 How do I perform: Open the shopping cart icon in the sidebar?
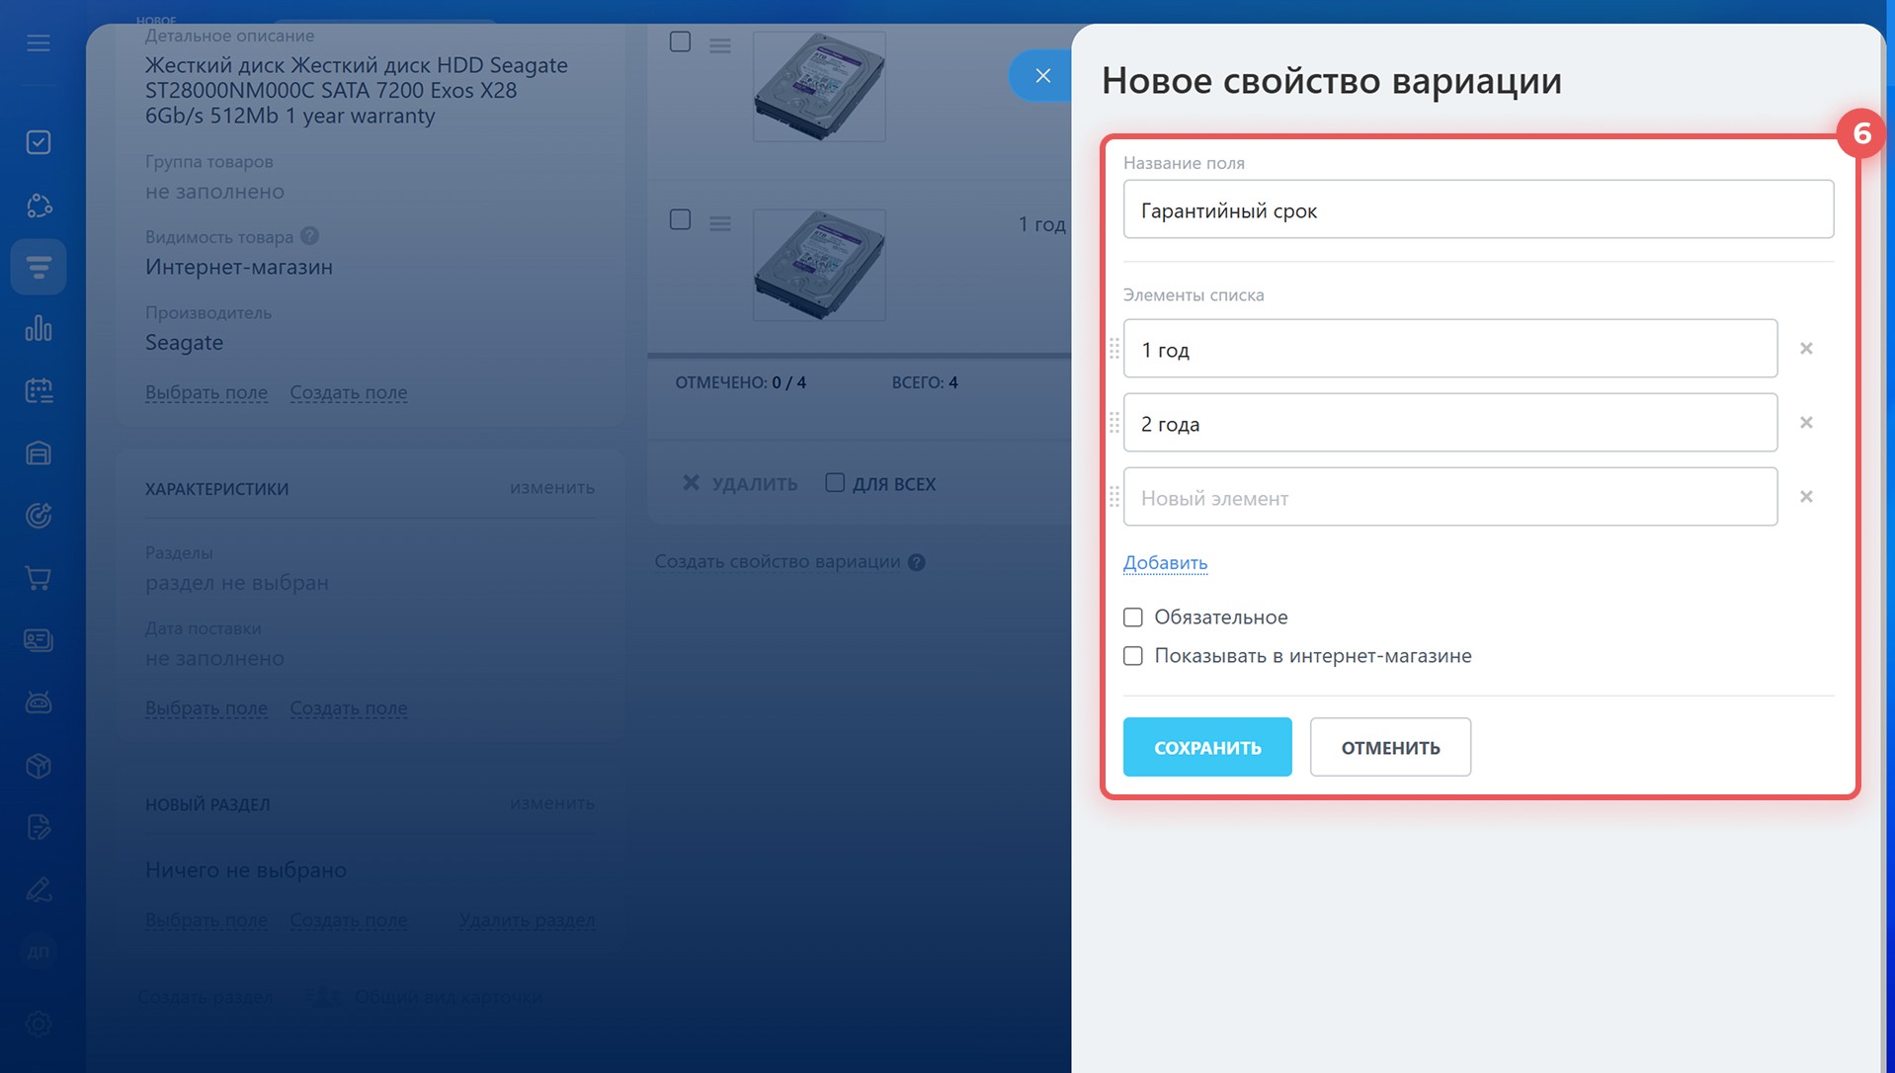[x=39, y=578]
